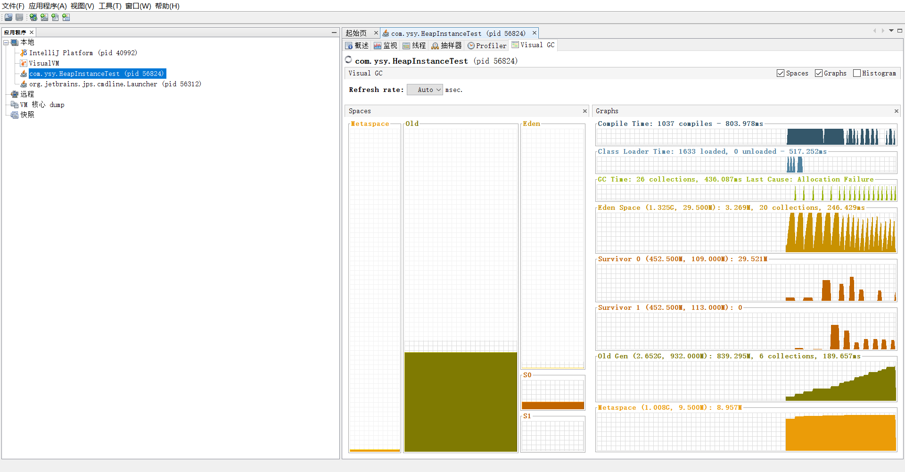Open the 应用程序(A) menu
The image size is (905, 472).
48,6
